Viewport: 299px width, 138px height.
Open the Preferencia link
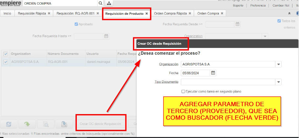[x=258, y=6]
